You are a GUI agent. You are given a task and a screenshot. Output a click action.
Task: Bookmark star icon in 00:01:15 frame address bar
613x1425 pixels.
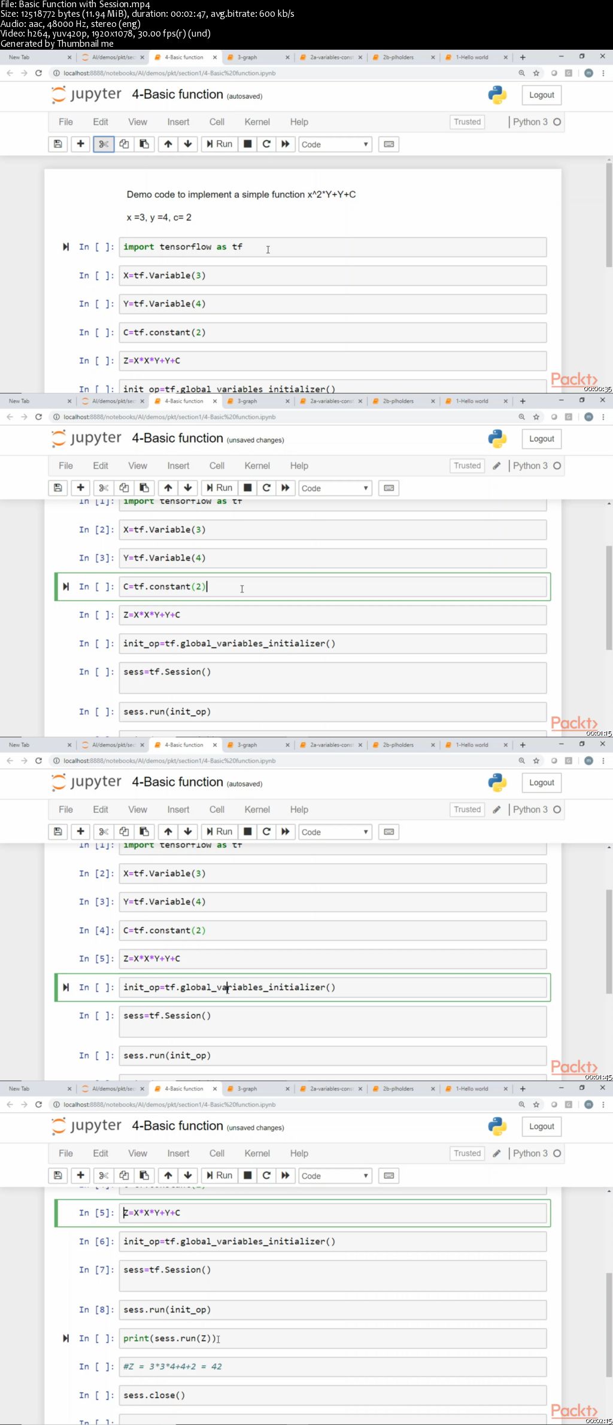tap(536, 417)
